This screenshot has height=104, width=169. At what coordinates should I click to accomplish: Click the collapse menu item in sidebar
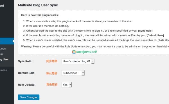pos(4,70)
